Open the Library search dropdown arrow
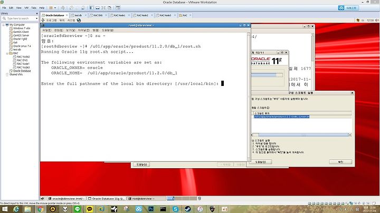 point(36,18)
